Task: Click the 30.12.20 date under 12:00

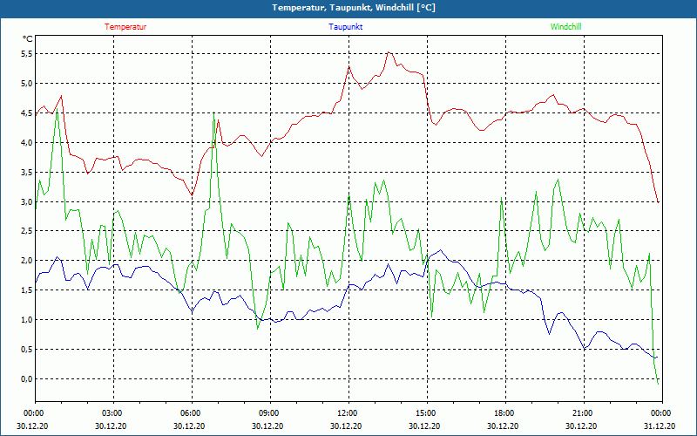Action: point(347,426)
